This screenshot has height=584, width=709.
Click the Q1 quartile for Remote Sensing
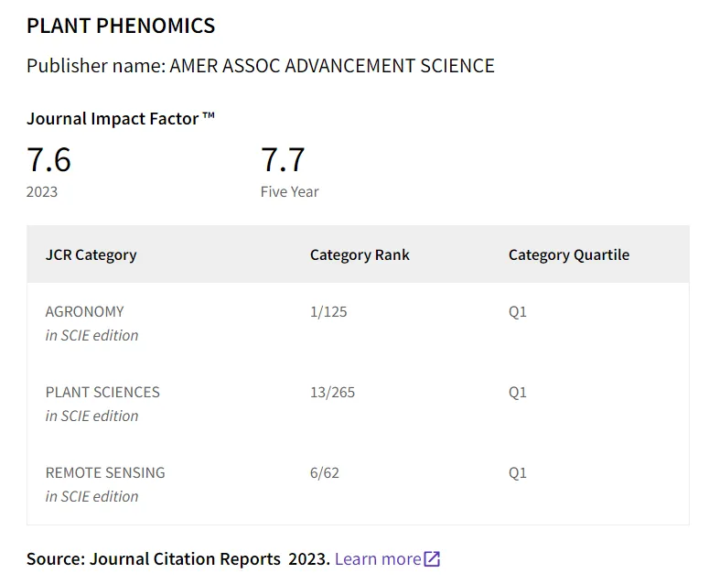(x=517, y=472)
